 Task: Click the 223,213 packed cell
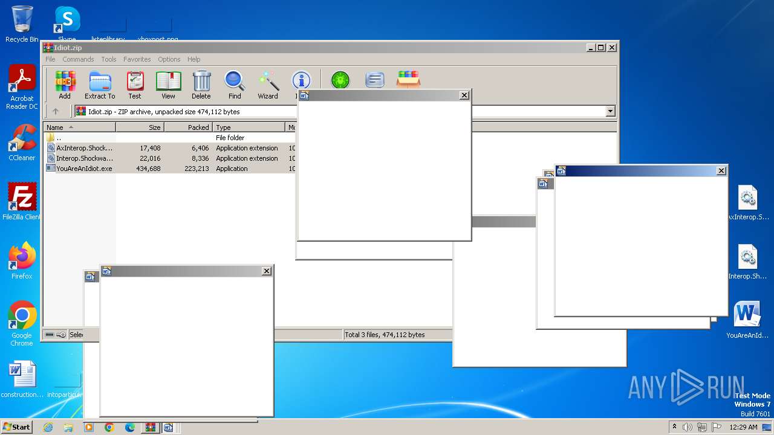pos(196,169)
